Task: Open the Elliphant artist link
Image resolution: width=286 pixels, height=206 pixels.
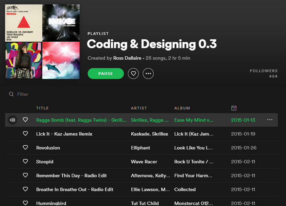Action: (x=140, y=148)
